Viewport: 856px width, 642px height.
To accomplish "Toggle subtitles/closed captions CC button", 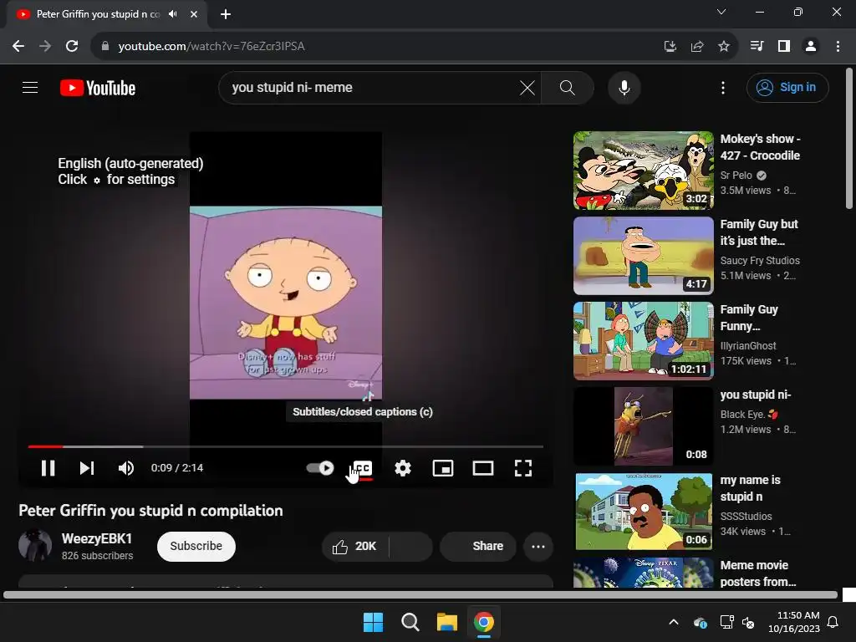I will click(363, 468).
